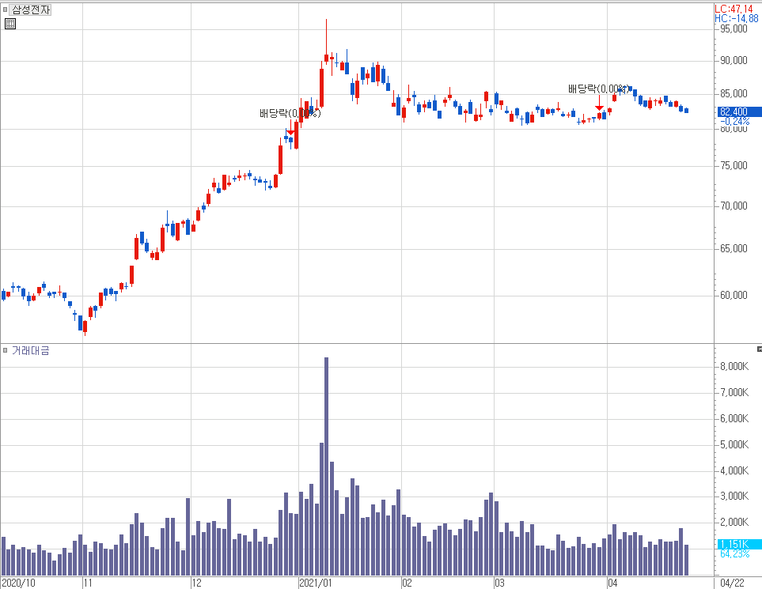Select the 거래대금 indicator label
This screenshot has height=589, width=762.
pos(30,350)
